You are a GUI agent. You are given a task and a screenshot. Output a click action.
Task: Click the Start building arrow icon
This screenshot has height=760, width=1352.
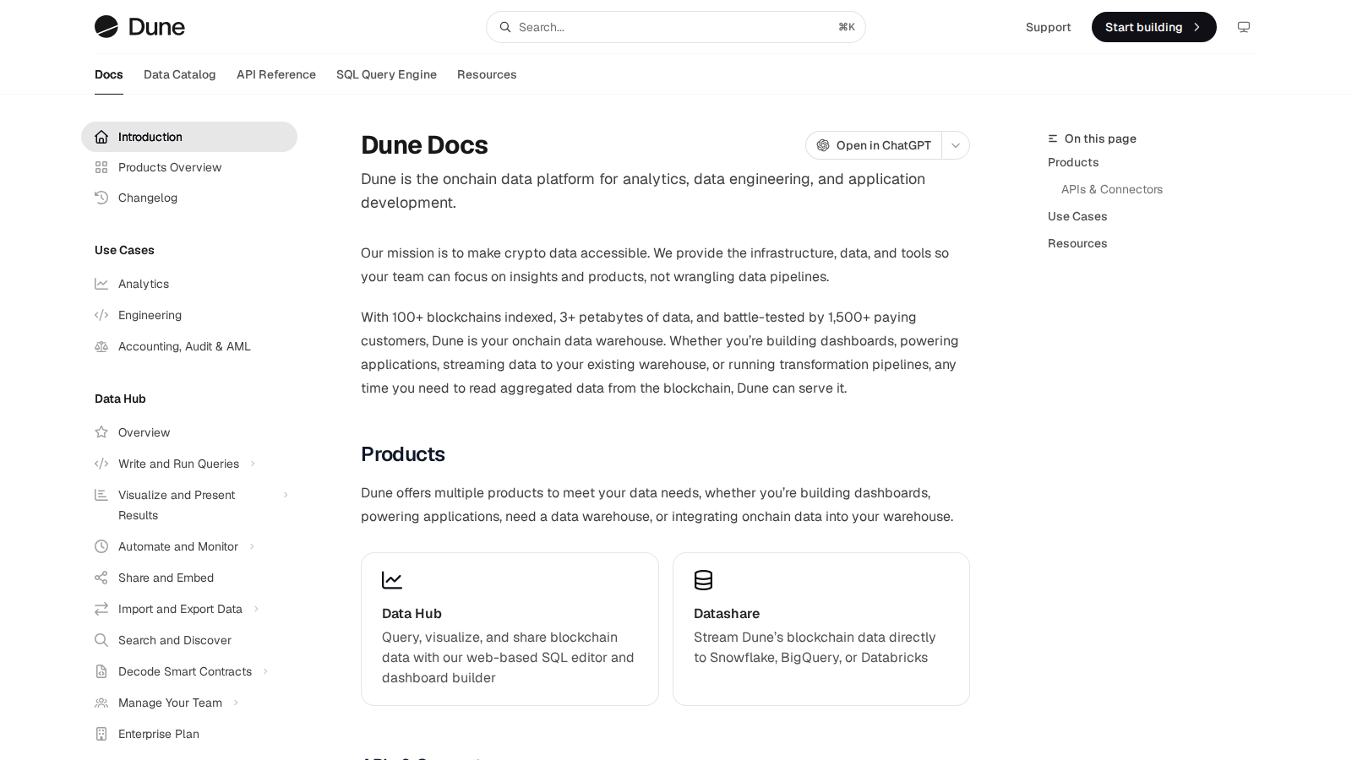[1197, 27]
